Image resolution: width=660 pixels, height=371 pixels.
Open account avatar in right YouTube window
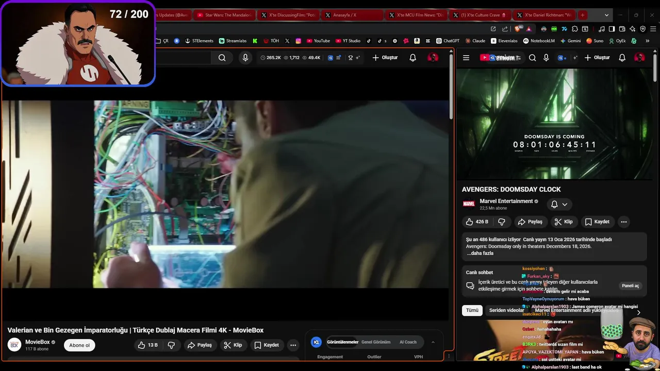coord(639,58)
